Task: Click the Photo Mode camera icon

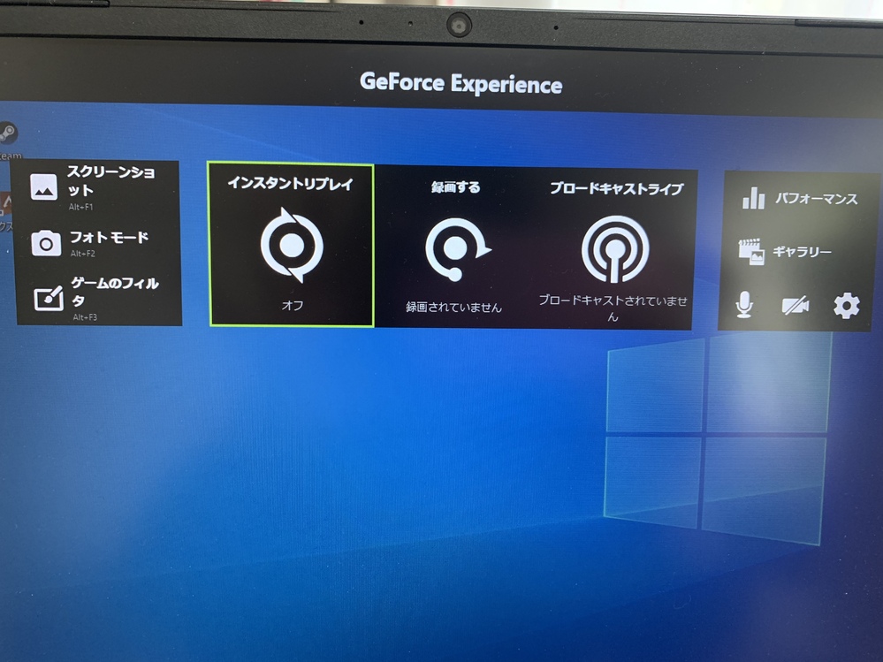Action: click(x=46, y=243)
